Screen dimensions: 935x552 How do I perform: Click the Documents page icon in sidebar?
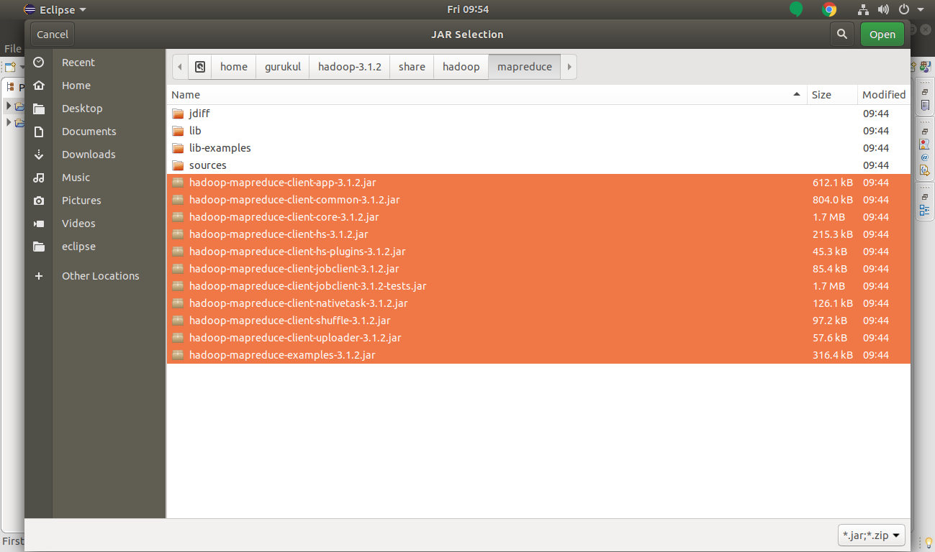(x=39, y=132)
